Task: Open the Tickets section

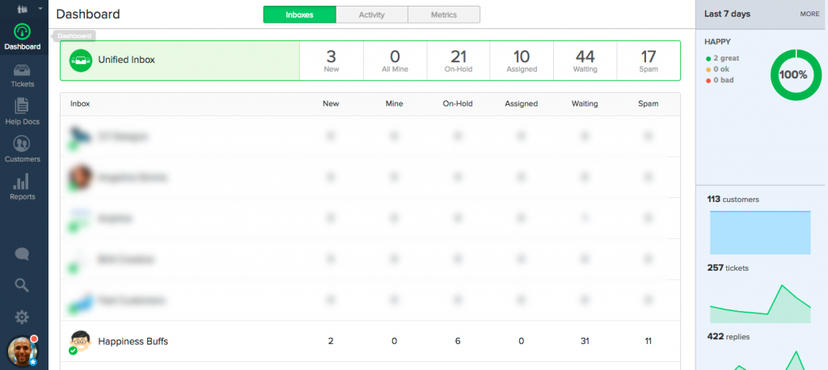Action: point(22,74)
